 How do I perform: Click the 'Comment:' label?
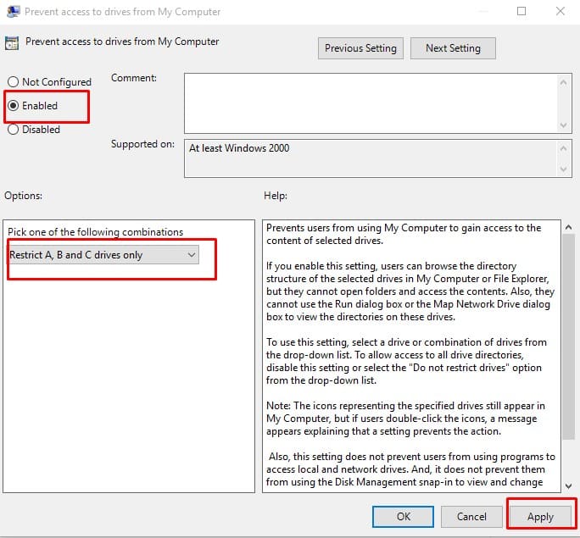134,78
